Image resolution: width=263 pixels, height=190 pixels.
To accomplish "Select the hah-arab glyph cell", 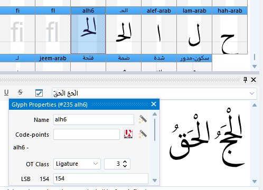I will click(x=230, y=30).
